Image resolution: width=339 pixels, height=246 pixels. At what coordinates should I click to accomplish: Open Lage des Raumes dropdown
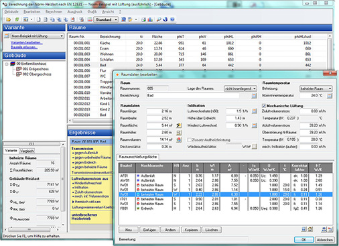(241, 88)
